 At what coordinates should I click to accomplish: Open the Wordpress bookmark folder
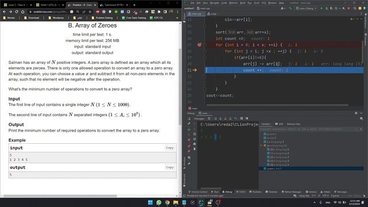click(56, 18)
